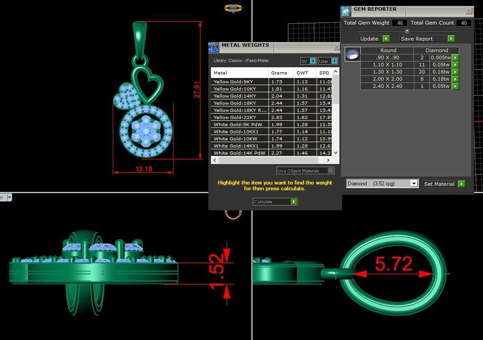483x340 pixels.
Task: Click the 0.16tw weight cell
Action: coord(441,72)
